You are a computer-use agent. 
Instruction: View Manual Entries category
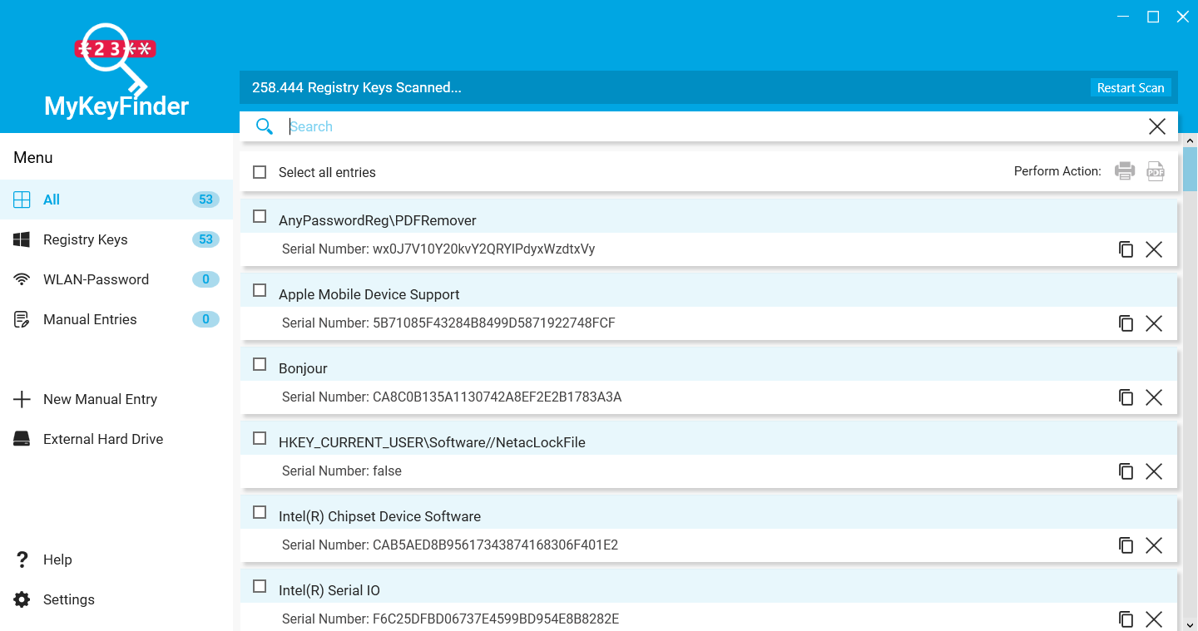(116, 319)
